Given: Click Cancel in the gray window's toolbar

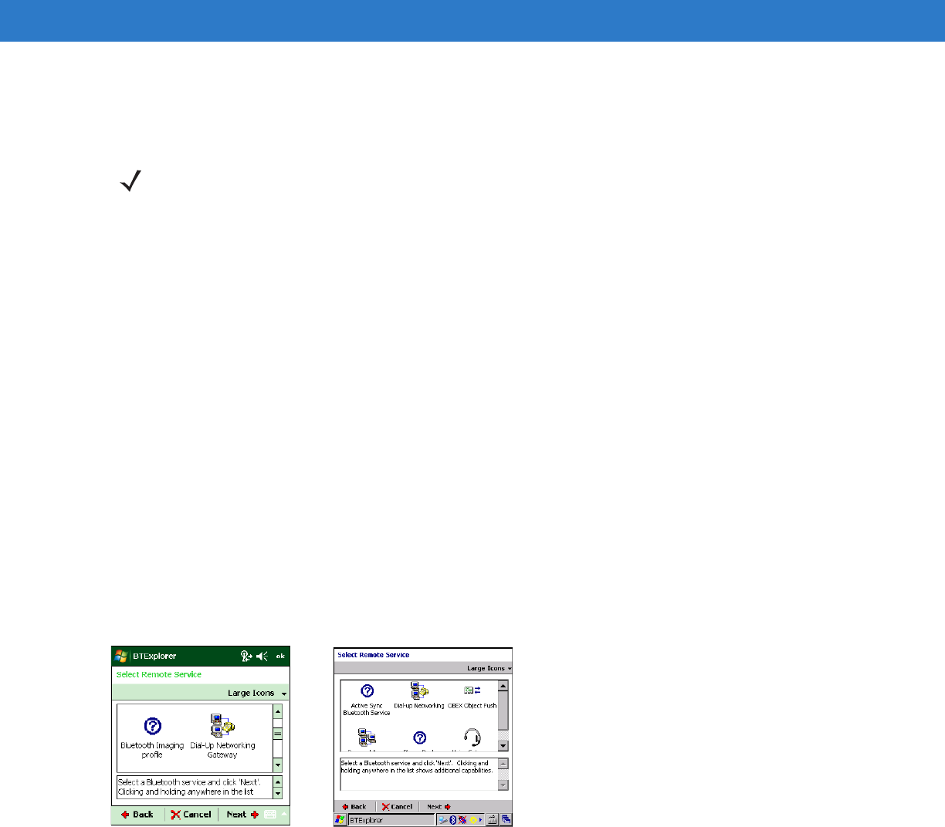Looking at the screenshot, I should [397, 807].
